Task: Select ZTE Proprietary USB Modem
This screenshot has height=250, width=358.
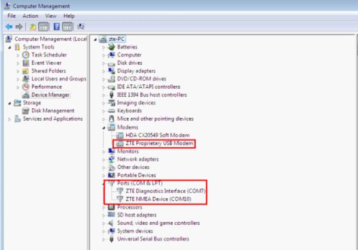Action: [x=160, y=144]
